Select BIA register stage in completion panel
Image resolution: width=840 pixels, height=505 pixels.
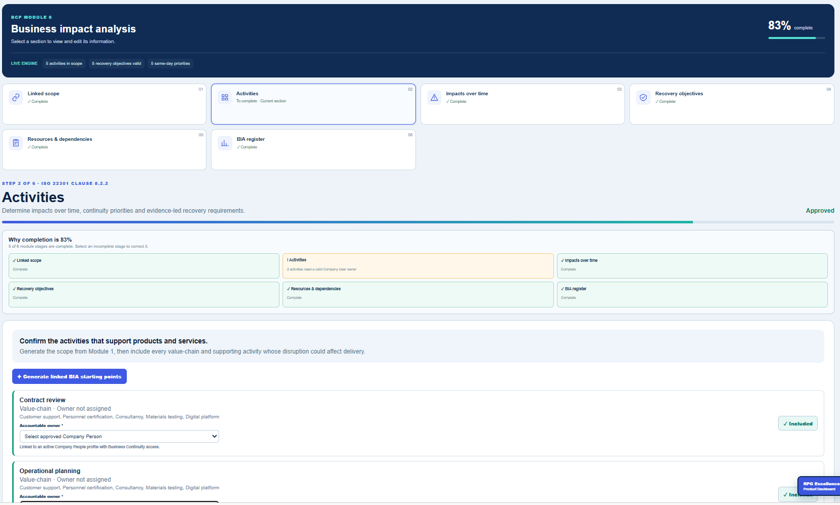[x=692, y=294]
